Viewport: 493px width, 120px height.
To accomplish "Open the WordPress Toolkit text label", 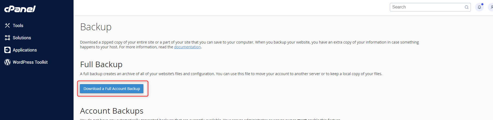I will 30,62.
